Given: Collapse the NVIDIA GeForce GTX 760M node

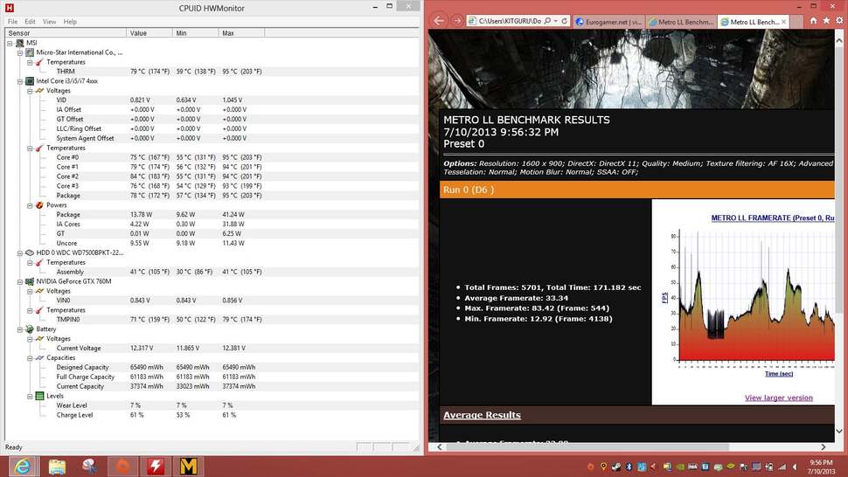Looking at the screenshot, I should click(19, 281).
